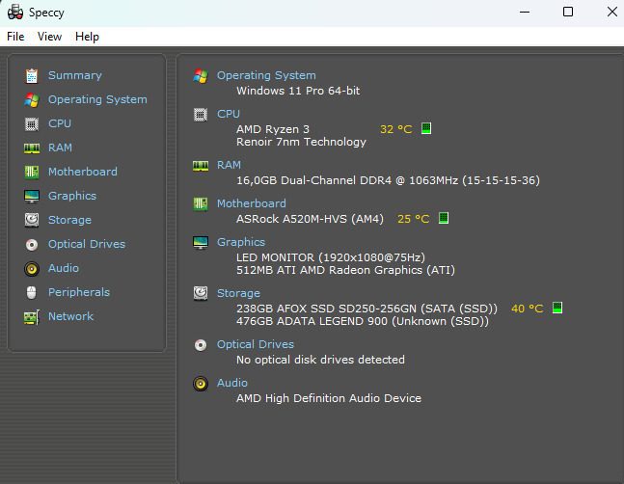Click the RAM icon in summary pane
Image resolution: width=624 pixels, height=484 pixels.
pos(201,166)
